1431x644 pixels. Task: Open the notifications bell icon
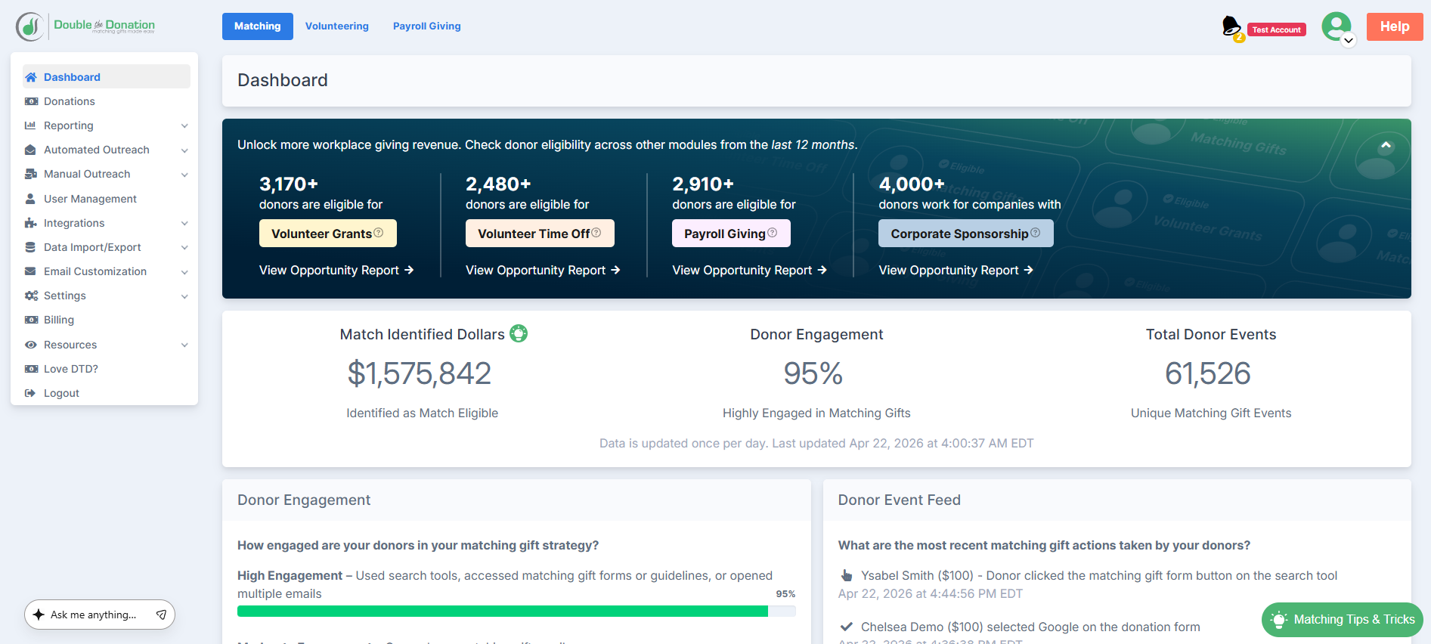pyautogui.click(x=1232, y=27)
